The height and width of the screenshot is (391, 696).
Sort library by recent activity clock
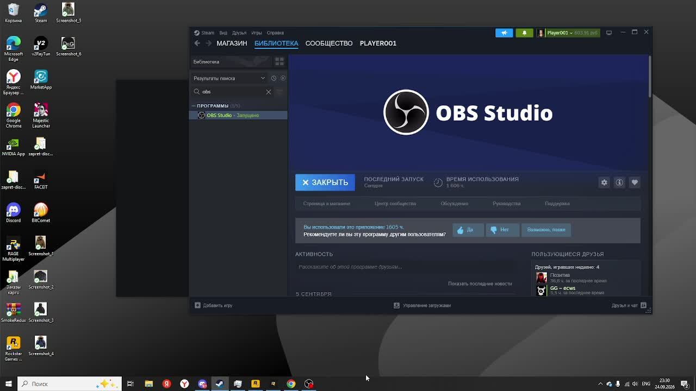click(274, 78)
